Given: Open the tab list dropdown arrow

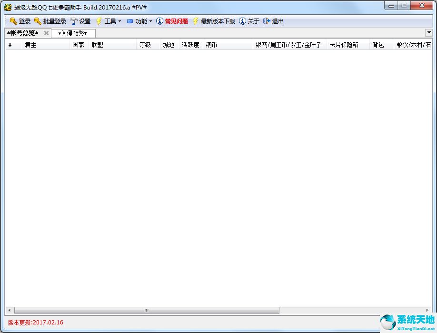Looking at the screenshot, I should (x=429, y=32).
